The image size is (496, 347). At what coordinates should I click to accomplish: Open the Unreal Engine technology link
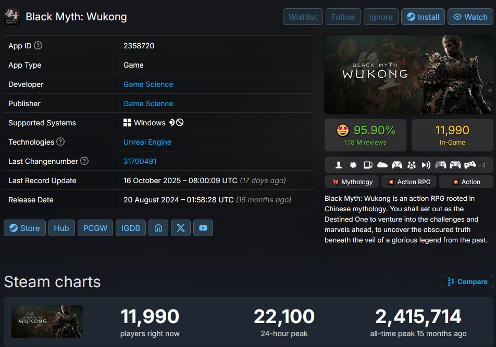pos(147,142)
